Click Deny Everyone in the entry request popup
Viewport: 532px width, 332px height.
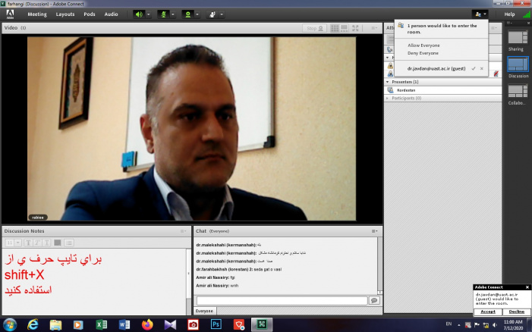pyautogui.click(x=423, y=53)
